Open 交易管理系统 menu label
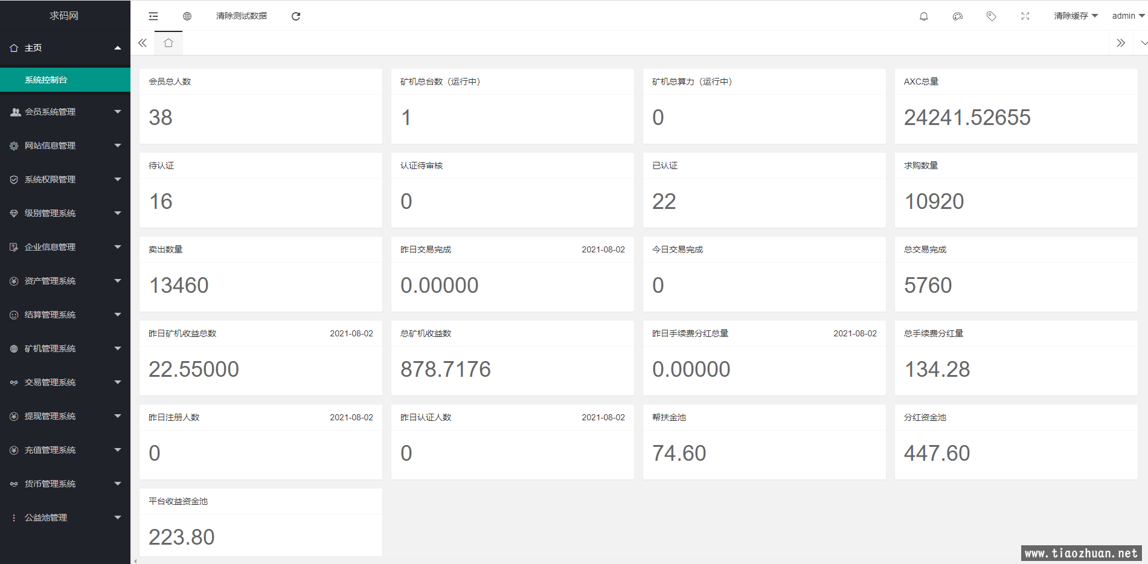 tap(50, 382)
